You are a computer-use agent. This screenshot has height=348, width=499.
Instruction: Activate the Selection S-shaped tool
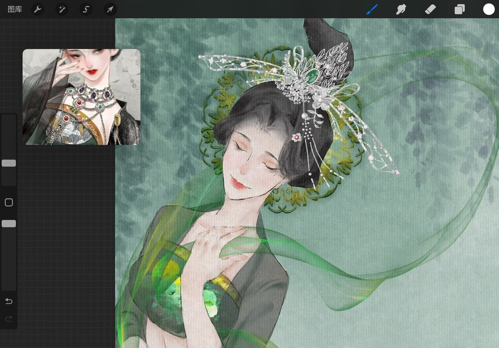(86, 9)
